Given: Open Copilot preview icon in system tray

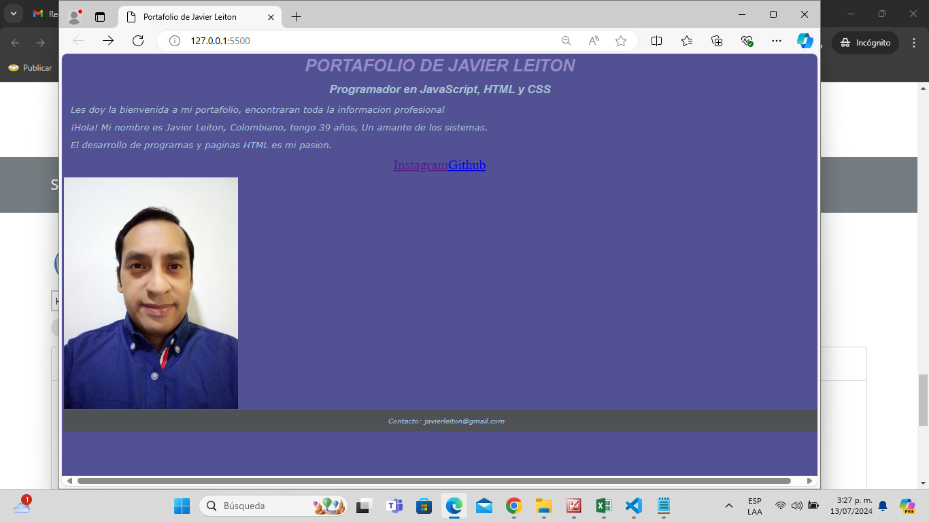Looking at the screenshot, I should (x=907, y=506).
